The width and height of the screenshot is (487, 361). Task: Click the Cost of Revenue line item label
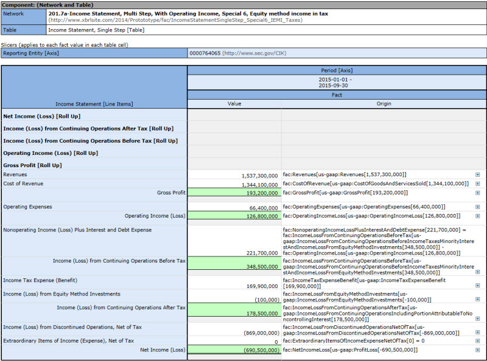click(x=23, y=184)
